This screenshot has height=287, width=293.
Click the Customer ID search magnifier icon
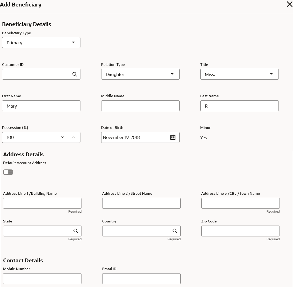click(74, 74)
